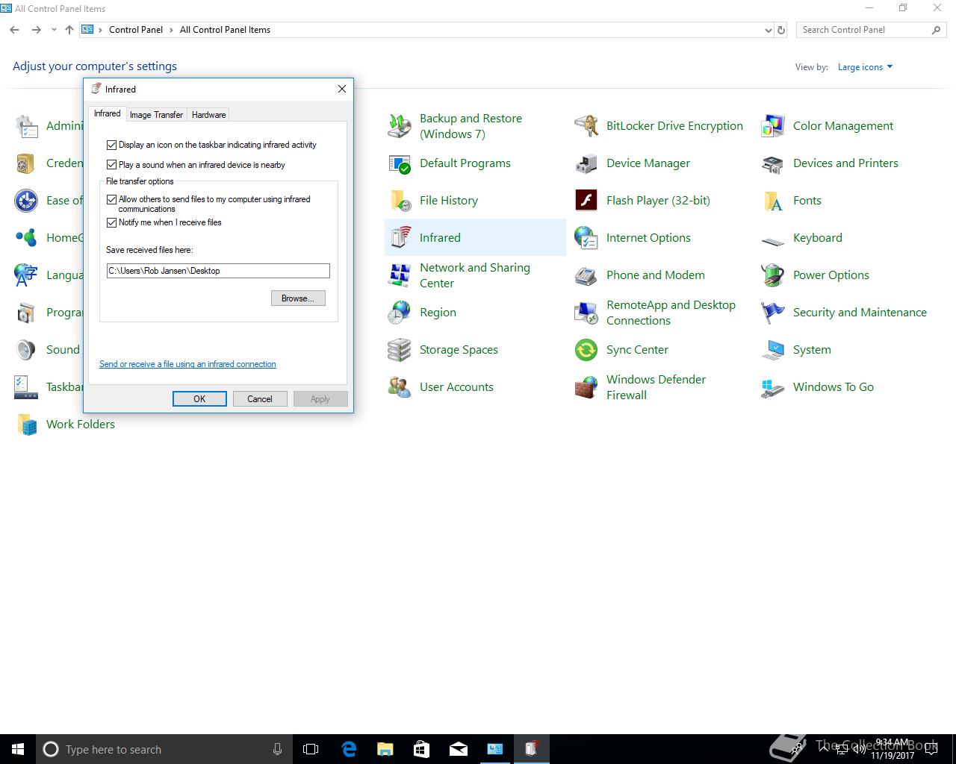Toggle Play a sound when infrared device nearby
Image resolution: width=956 pixels, height=764 pixels.
pos(111,165)
